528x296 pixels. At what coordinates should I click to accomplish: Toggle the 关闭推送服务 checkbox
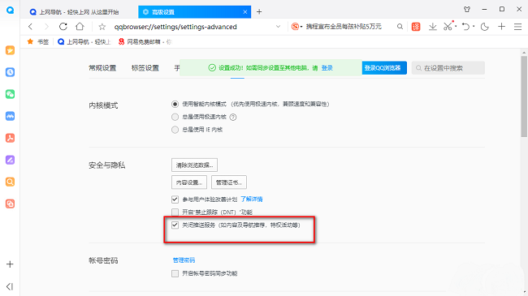(175, 225)
